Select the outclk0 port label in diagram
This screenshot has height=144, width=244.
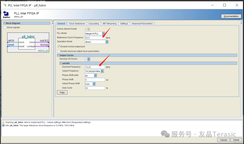click(44, 41)
